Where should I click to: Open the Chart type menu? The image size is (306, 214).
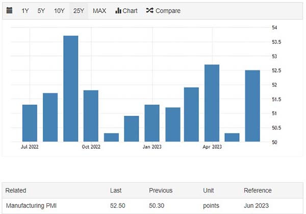click(x=126, y=11)
